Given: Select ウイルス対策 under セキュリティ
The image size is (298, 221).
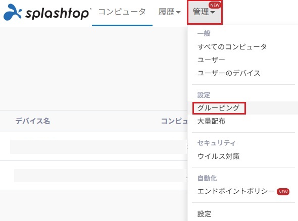Looking at the screenshot, I should coord(218,156).
